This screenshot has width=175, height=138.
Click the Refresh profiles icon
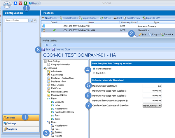(101, 18)
